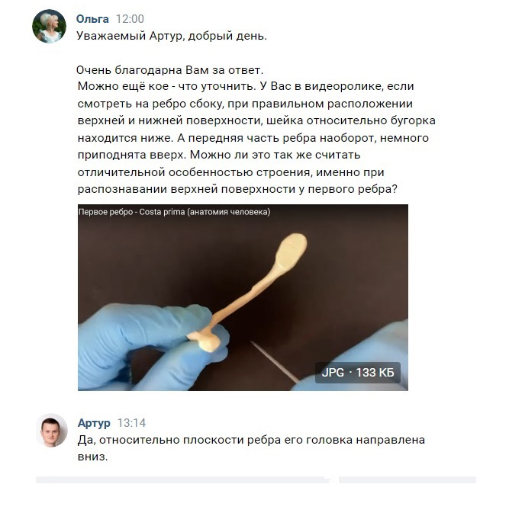
Task: Open Артур's profile avatar
Action: coord(51,430)
